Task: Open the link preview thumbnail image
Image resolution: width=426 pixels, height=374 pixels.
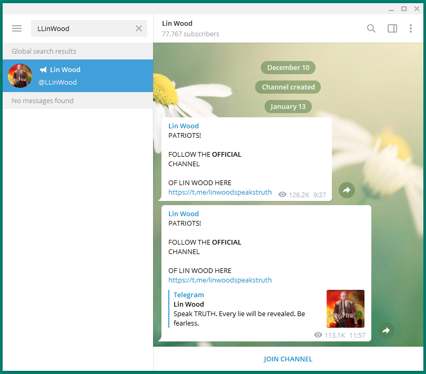Action: (345, 309)
